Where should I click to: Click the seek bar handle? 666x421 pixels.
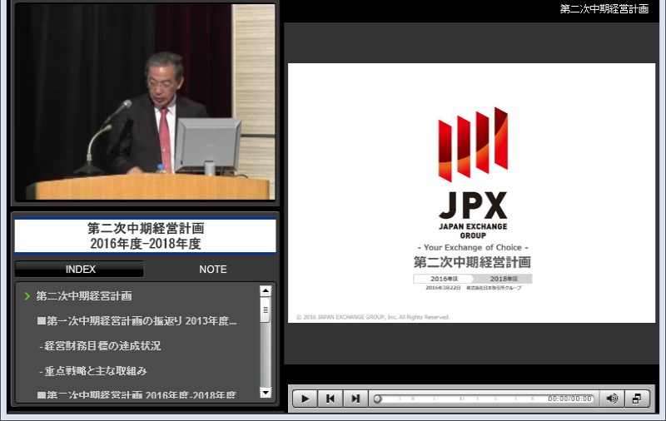point(377,399)
